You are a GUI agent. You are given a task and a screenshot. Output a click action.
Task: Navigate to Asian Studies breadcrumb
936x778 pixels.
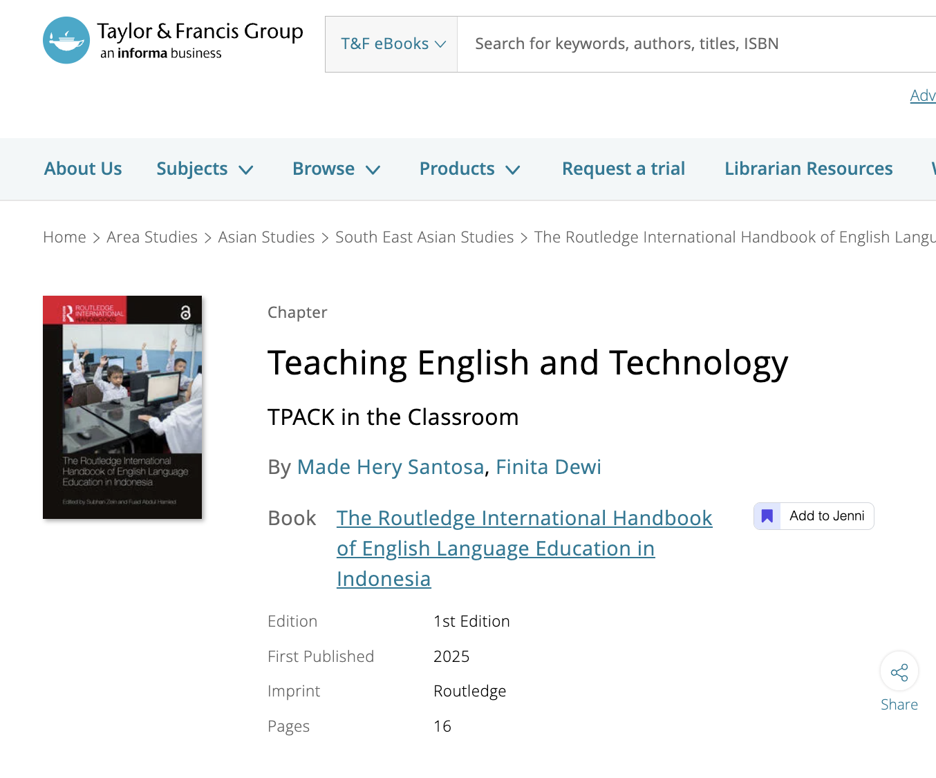point(266,238)
